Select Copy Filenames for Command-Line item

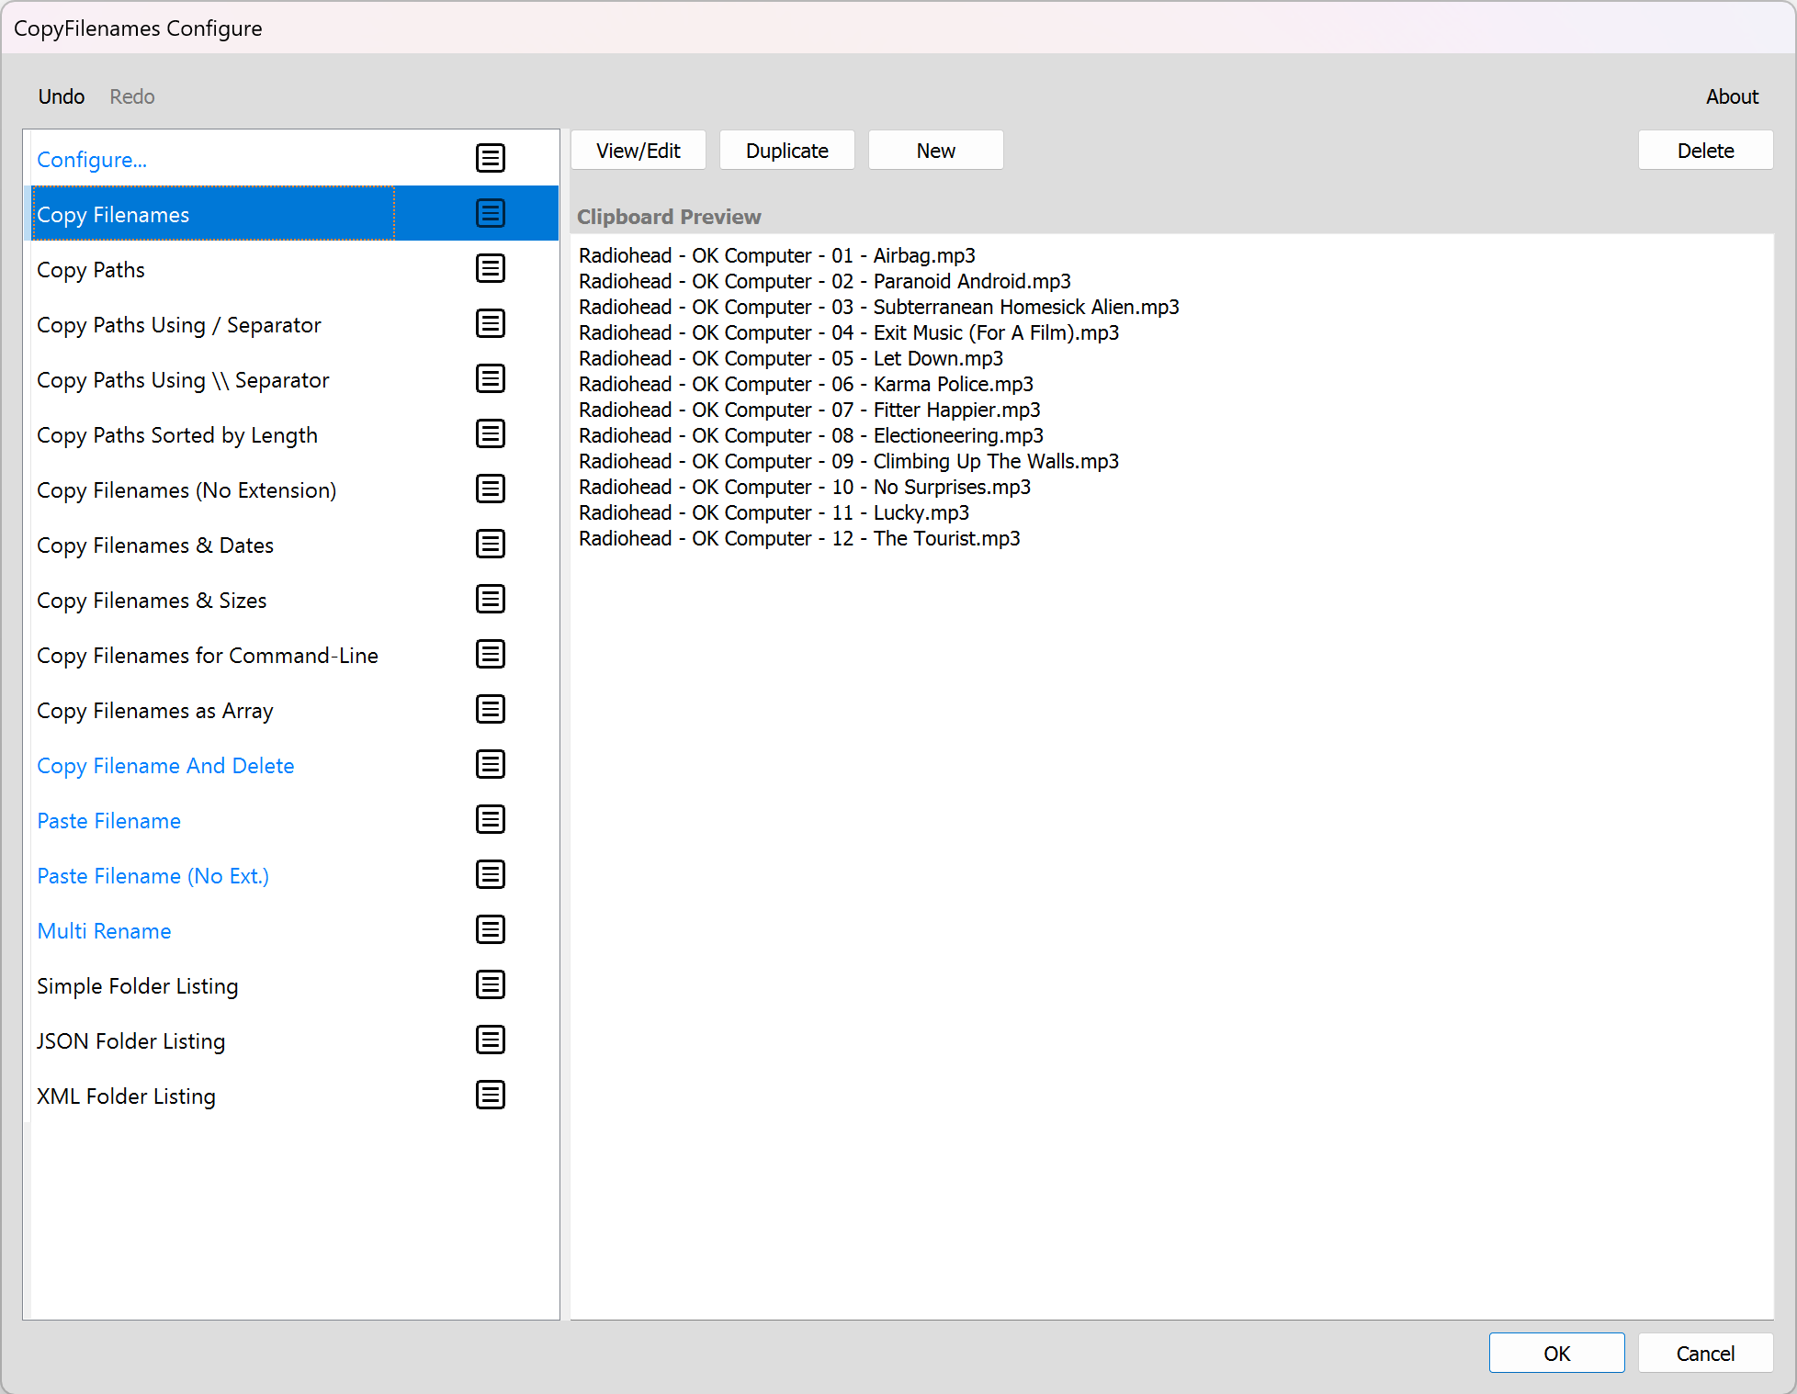208,656
